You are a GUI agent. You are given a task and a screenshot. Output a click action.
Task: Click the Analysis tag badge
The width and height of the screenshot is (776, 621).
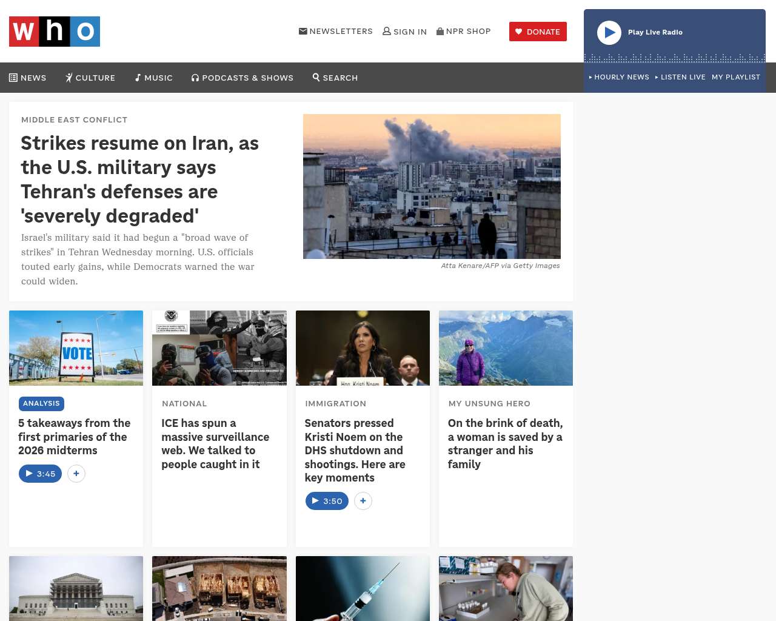point(41,403)
